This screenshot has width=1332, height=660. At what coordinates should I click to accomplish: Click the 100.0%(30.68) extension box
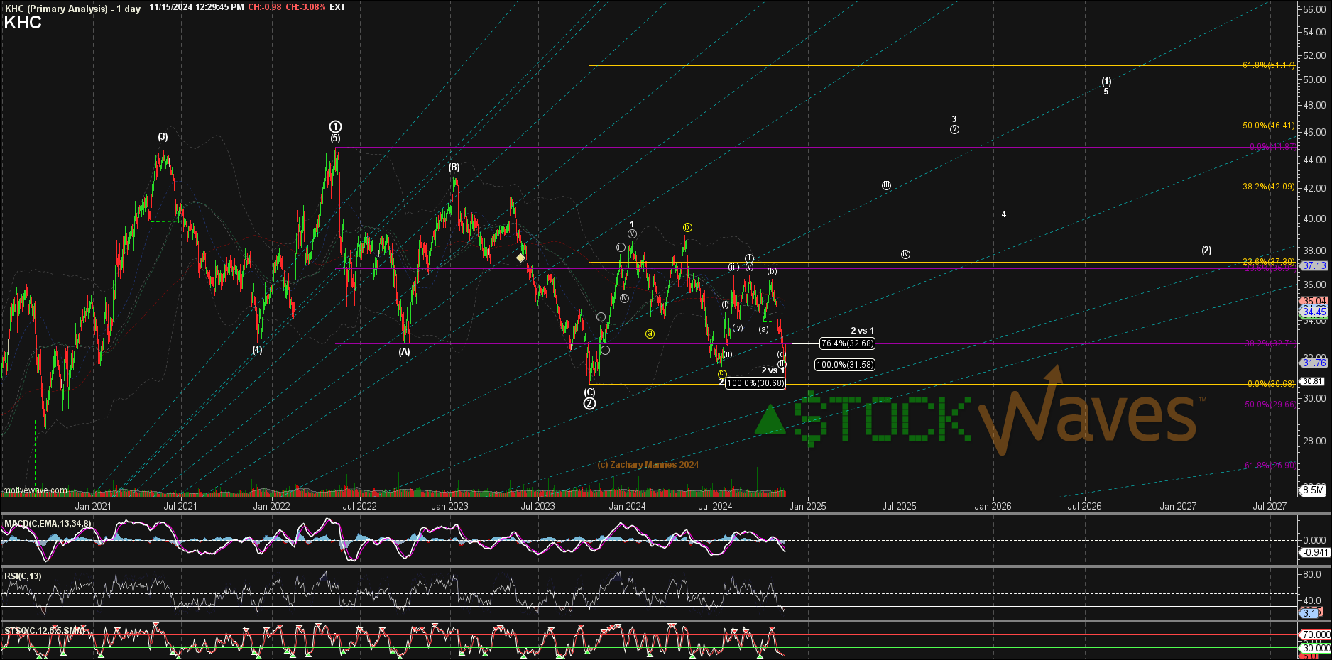pyautogui.click(x=755, y=383)
